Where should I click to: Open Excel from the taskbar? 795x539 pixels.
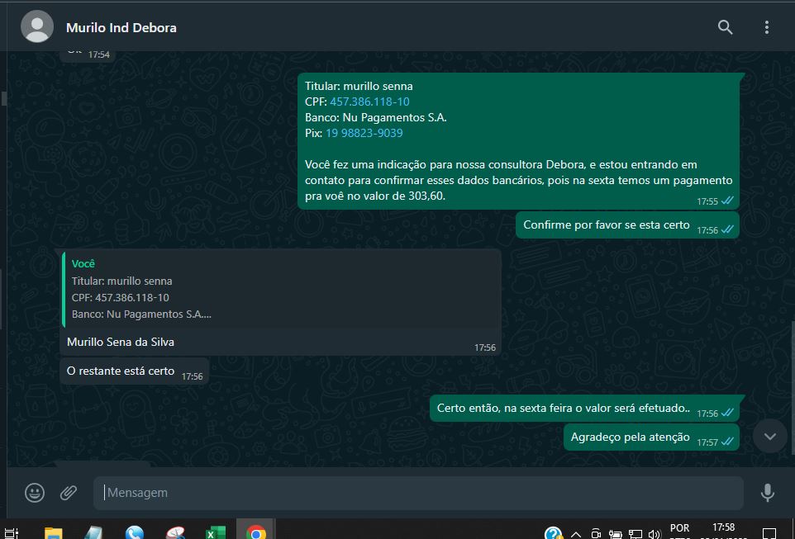tap(215, 532)
